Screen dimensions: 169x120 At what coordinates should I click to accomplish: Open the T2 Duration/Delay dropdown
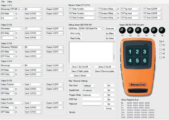point(107,13)
